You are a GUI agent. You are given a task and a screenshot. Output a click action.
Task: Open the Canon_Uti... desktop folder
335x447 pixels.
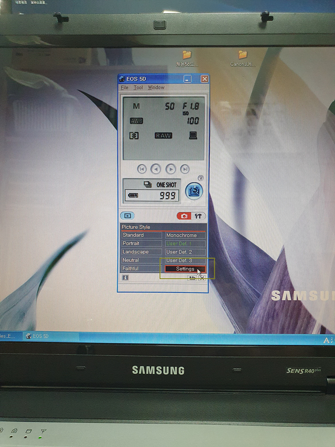[243, 58]
